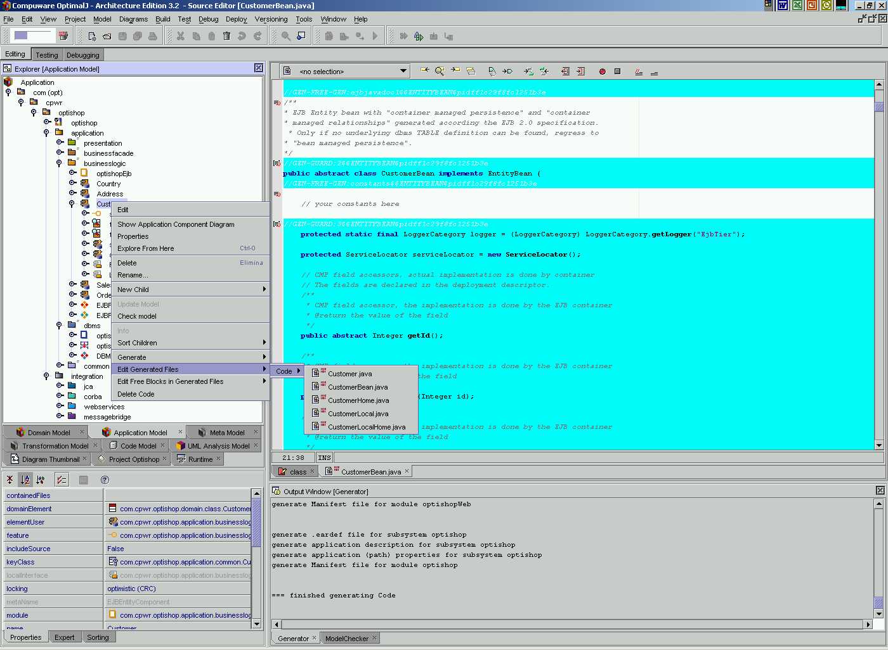Switch to the Debugging tab
The width and height of the screenshot is (888, 650).
[x=83, y=55]
